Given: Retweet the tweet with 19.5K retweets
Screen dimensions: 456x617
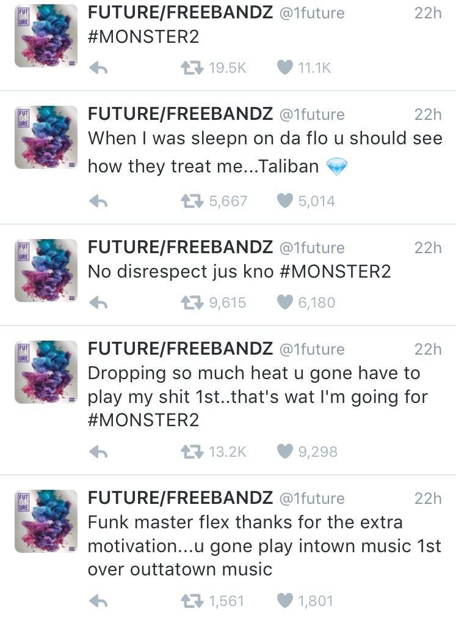Looking at the screenshot, I should 192,68.
